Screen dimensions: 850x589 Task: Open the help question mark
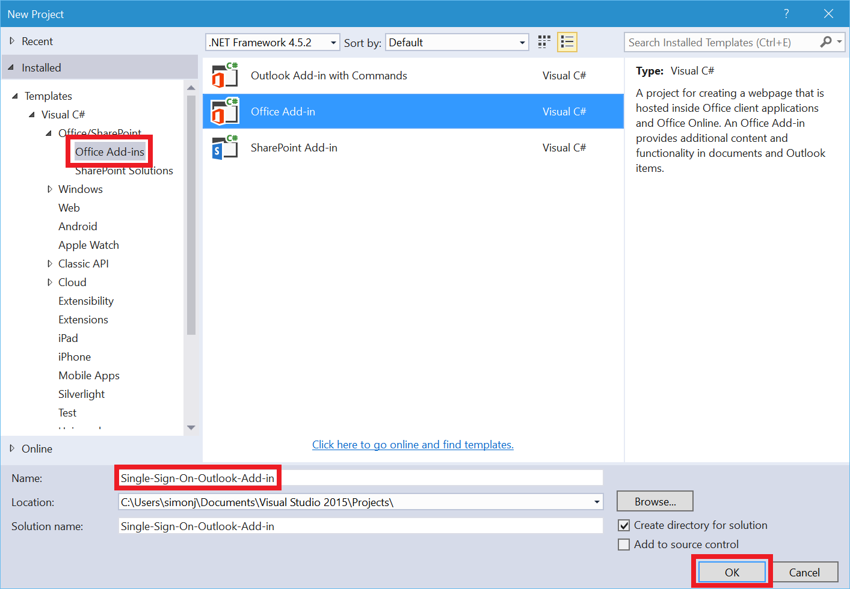(786, 14)
